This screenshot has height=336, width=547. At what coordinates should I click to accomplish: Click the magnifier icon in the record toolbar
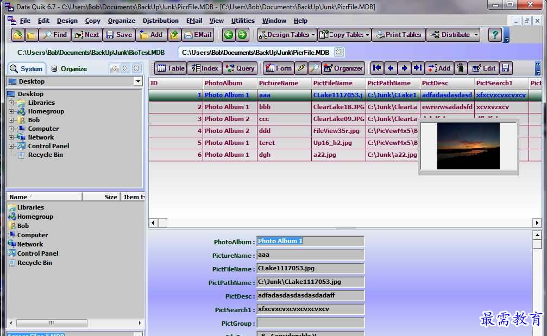[x=315, y=68]
